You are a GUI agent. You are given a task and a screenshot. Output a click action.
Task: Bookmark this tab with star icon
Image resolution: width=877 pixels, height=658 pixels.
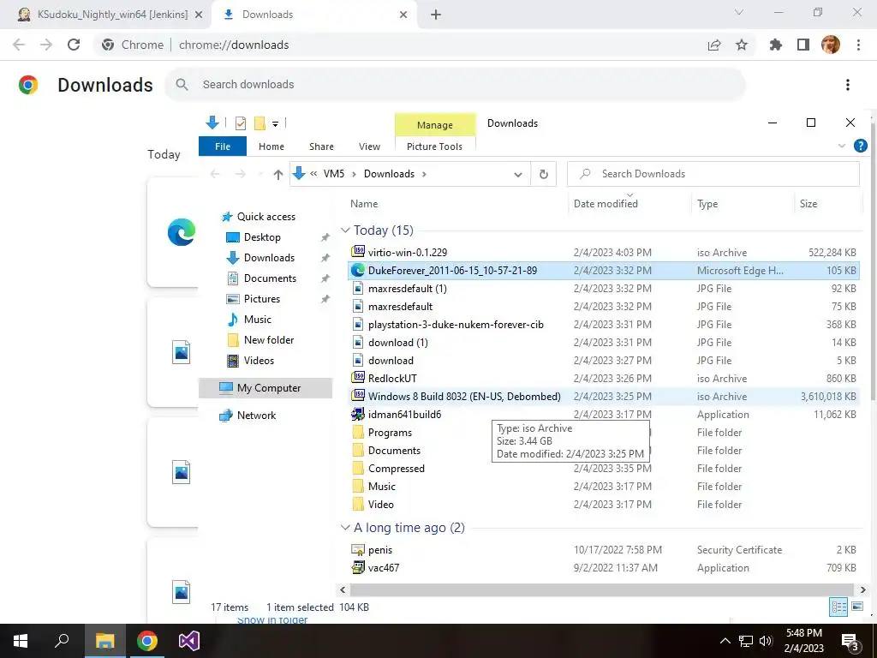(742, 45)
